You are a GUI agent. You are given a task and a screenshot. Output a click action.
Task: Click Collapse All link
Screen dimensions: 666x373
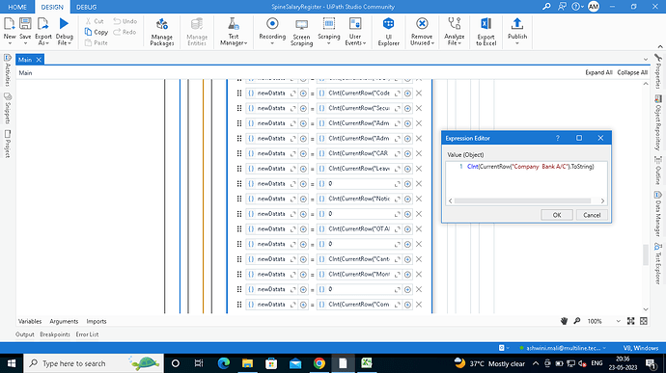tap(632, 72)
